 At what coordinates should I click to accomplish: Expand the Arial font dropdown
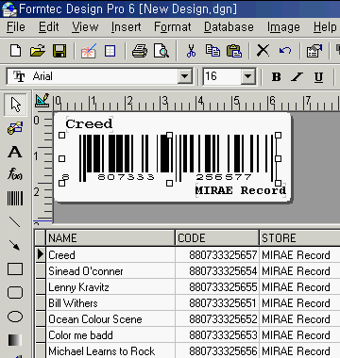point(185,76)
